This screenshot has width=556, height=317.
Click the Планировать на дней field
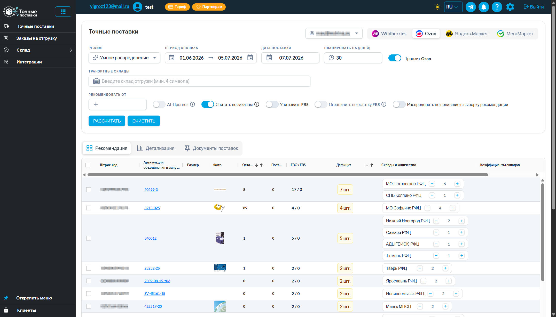(353, 58)
